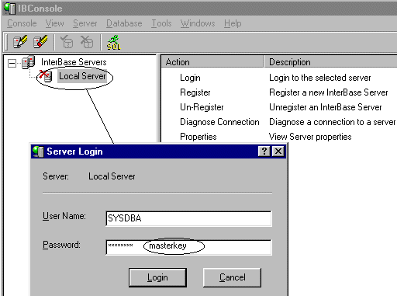Select Local Server in the tree
The height and width of the screenshot is (296, 397).
click(82, 76)
